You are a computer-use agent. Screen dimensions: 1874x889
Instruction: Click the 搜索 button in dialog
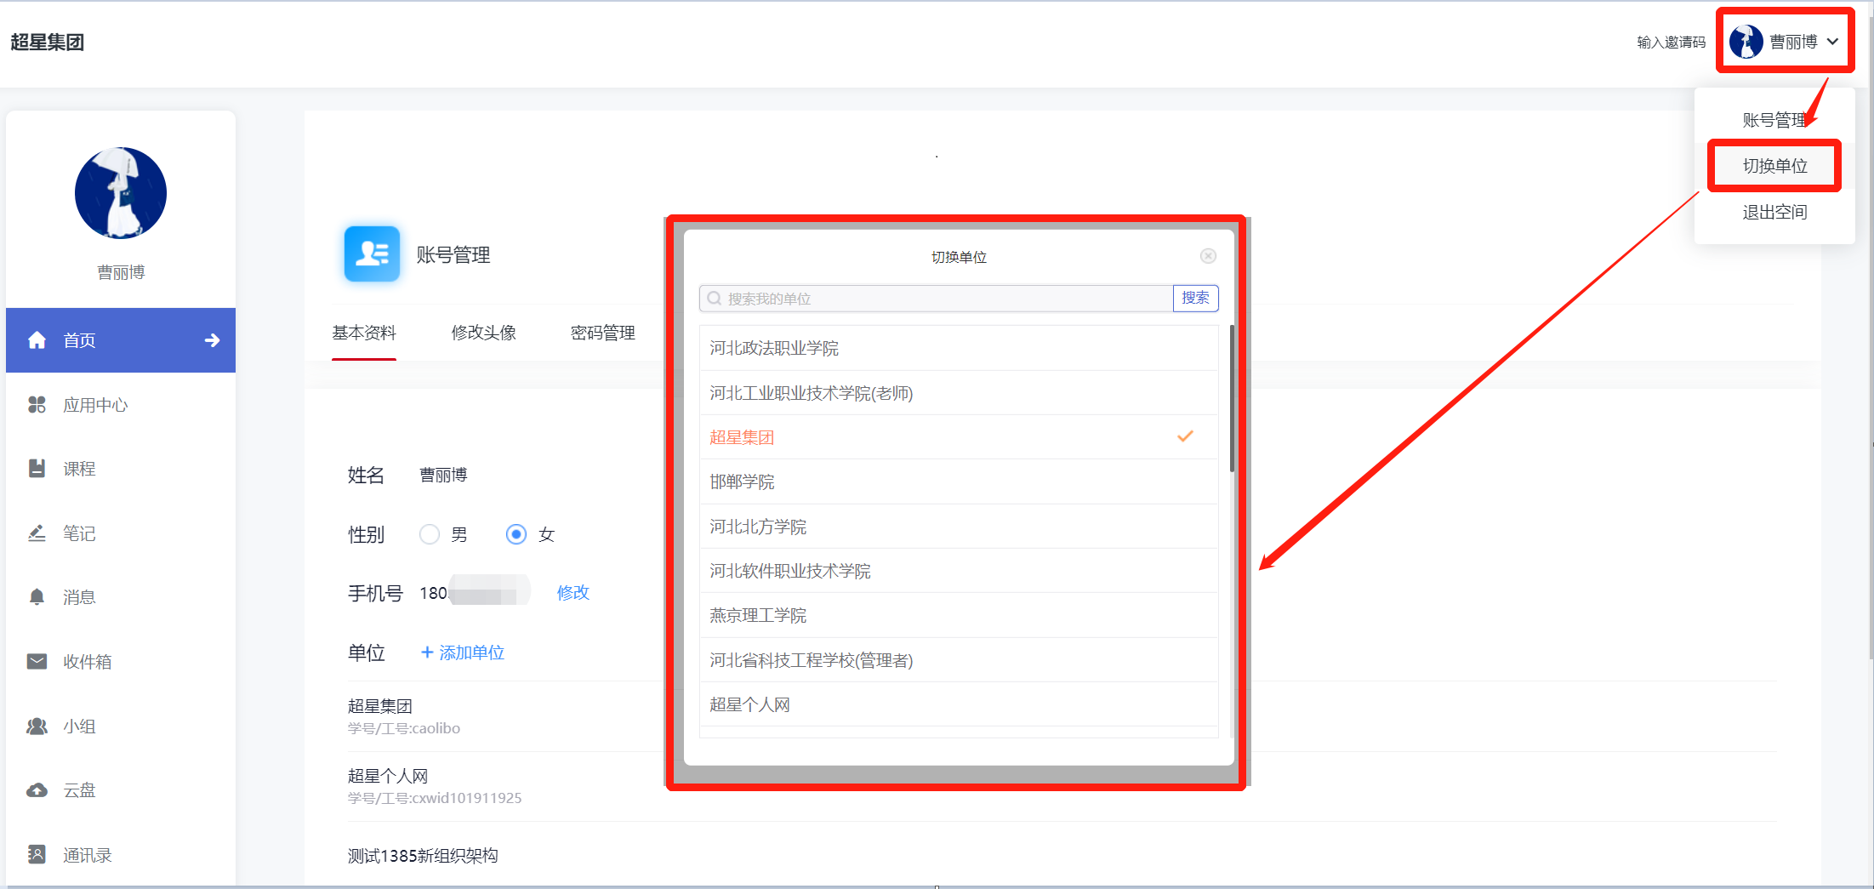click(1195, 299)
